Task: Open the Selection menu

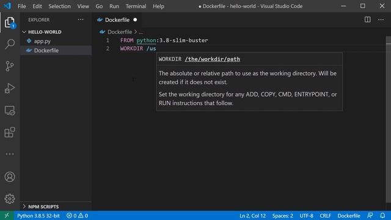Action: [x=59, y=6]
